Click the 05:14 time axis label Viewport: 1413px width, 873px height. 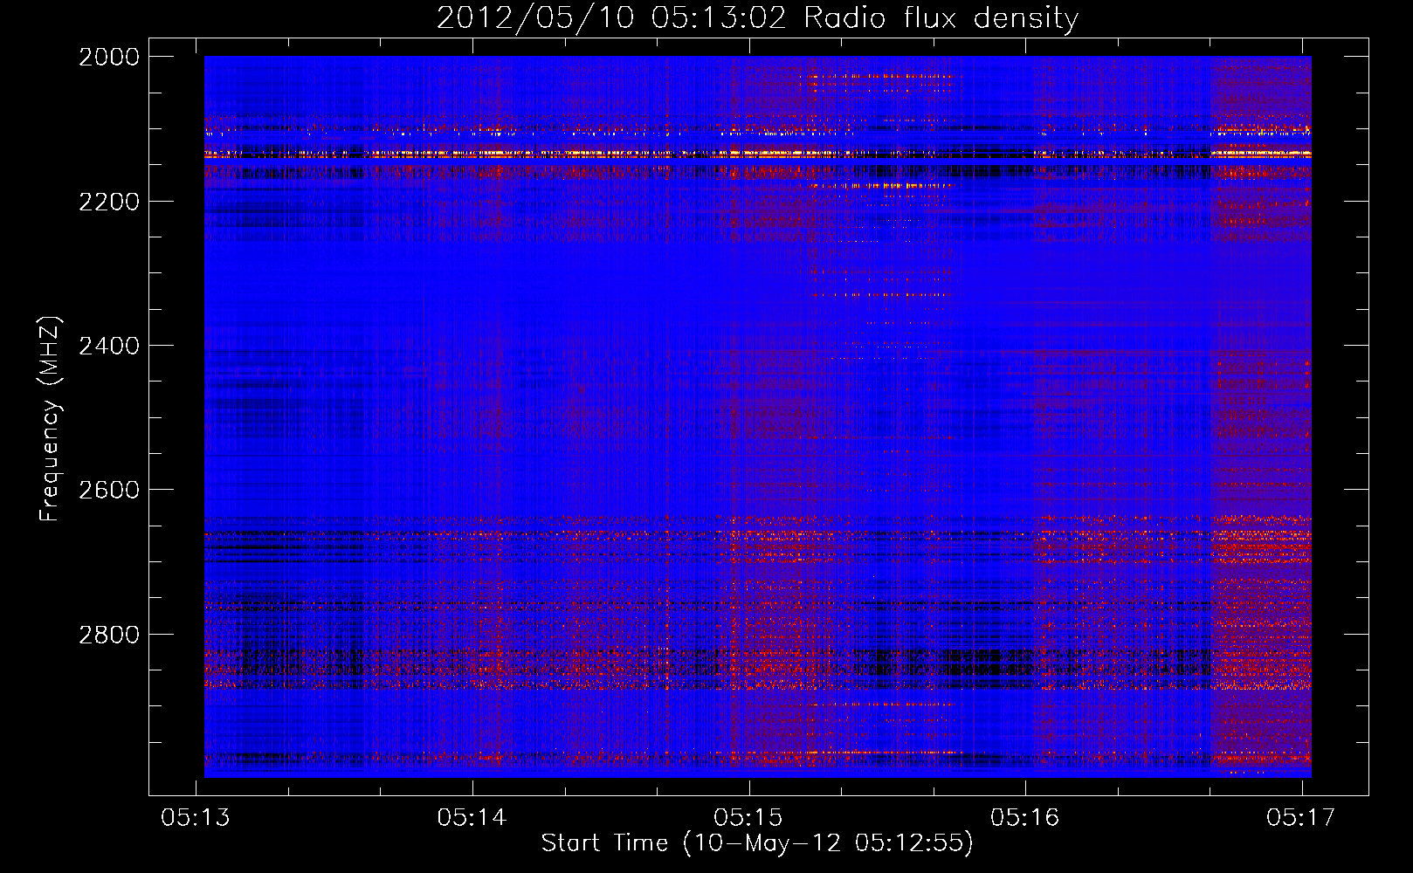click(x=472, y=817)
